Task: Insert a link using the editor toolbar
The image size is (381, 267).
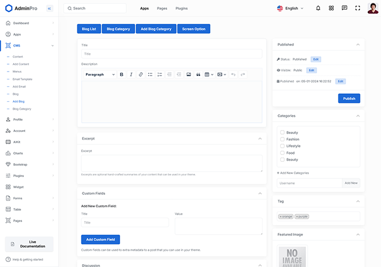Action: (141, 74)
